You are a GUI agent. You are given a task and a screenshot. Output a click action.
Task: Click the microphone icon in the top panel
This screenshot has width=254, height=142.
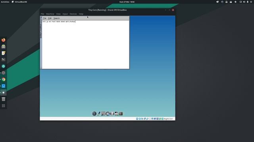pos(248,2)
